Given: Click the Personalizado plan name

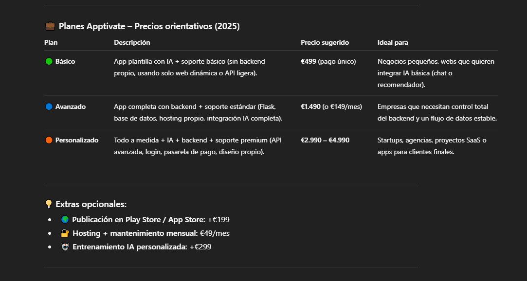Looking at the screenshot, I should click(x=77, y=140).
